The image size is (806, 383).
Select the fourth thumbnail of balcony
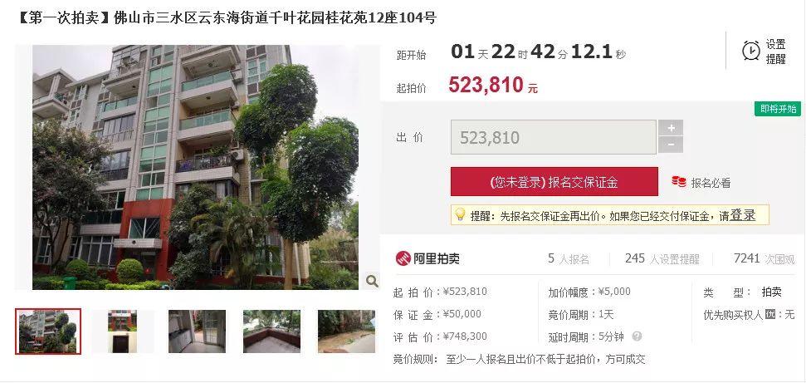(x=271, y=331)
